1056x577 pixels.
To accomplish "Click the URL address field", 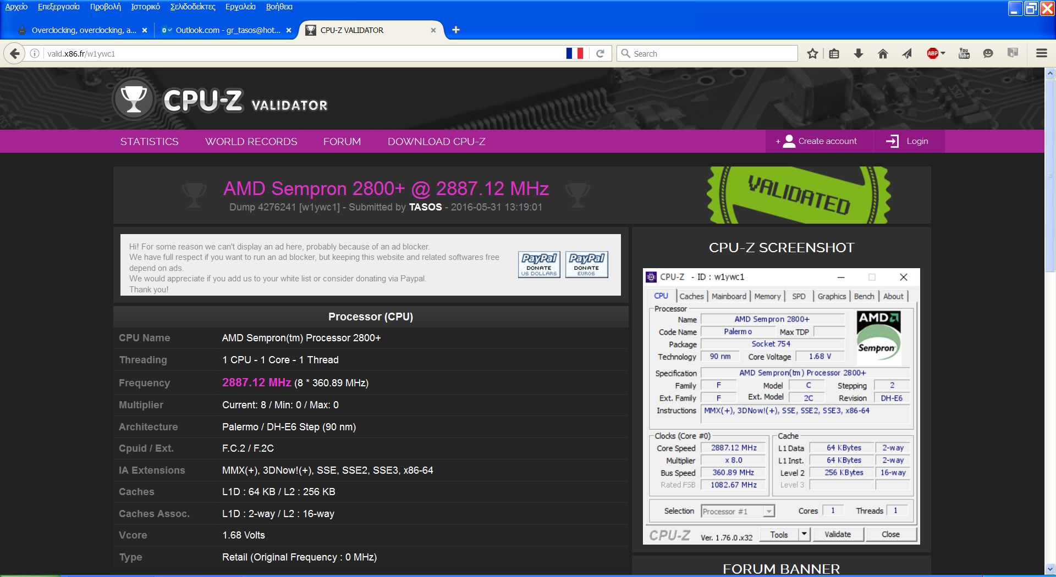I will click(302, 53).
